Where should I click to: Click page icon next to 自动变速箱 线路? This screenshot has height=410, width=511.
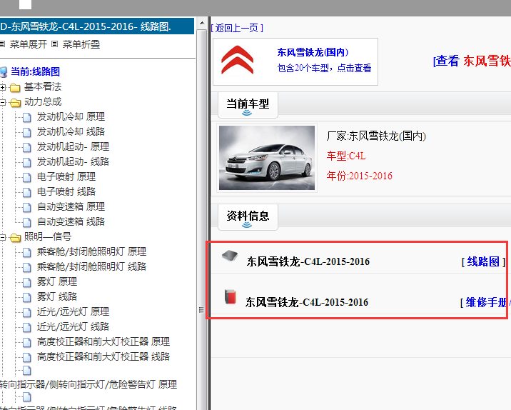point(27,222)
